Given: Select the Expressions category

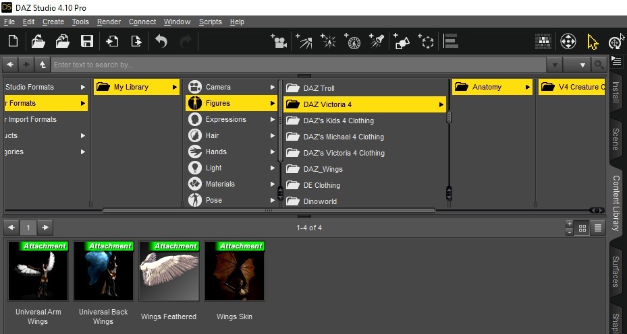Looking at the screenshot, I should click(231, 119).
